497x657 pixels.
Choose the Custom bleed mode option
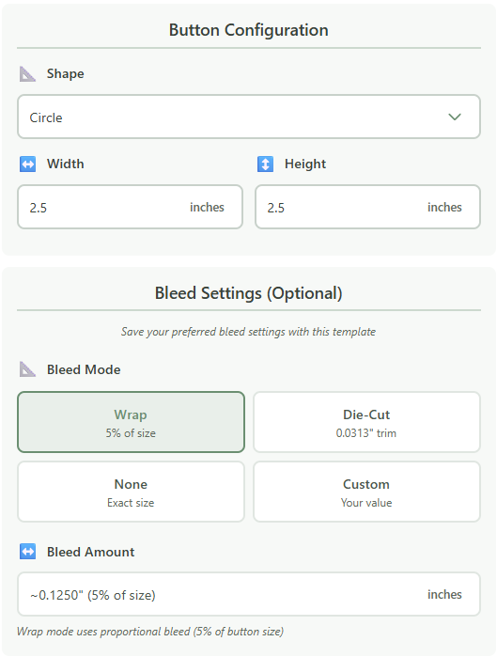tap(366, 492)
